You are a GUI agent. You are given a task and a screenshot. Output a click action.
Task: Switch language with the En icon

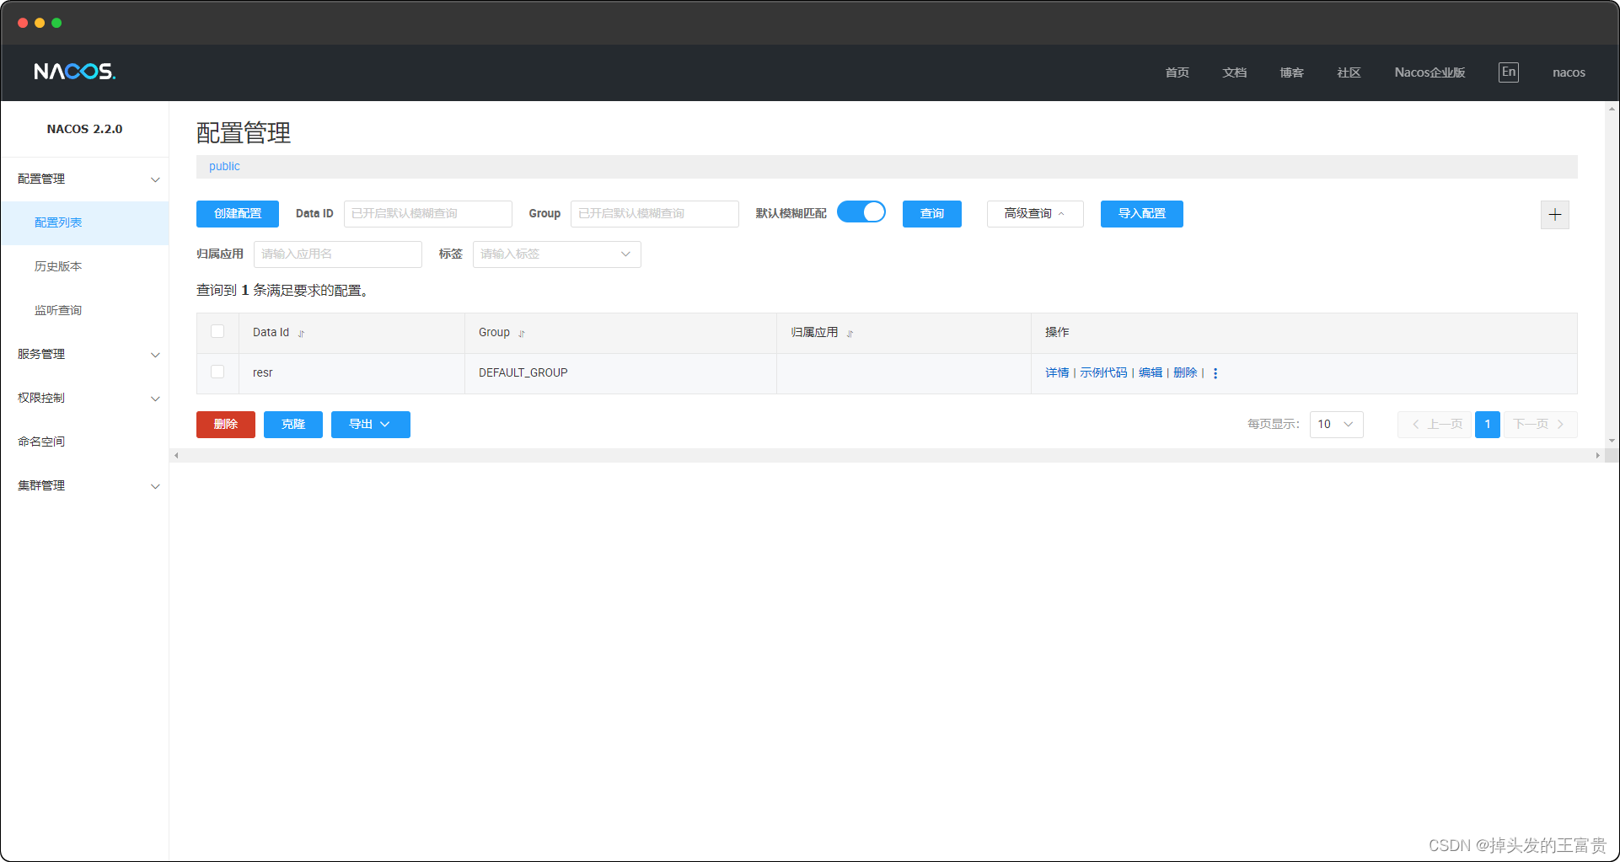pyautogui.click(x=1509, y=72)
